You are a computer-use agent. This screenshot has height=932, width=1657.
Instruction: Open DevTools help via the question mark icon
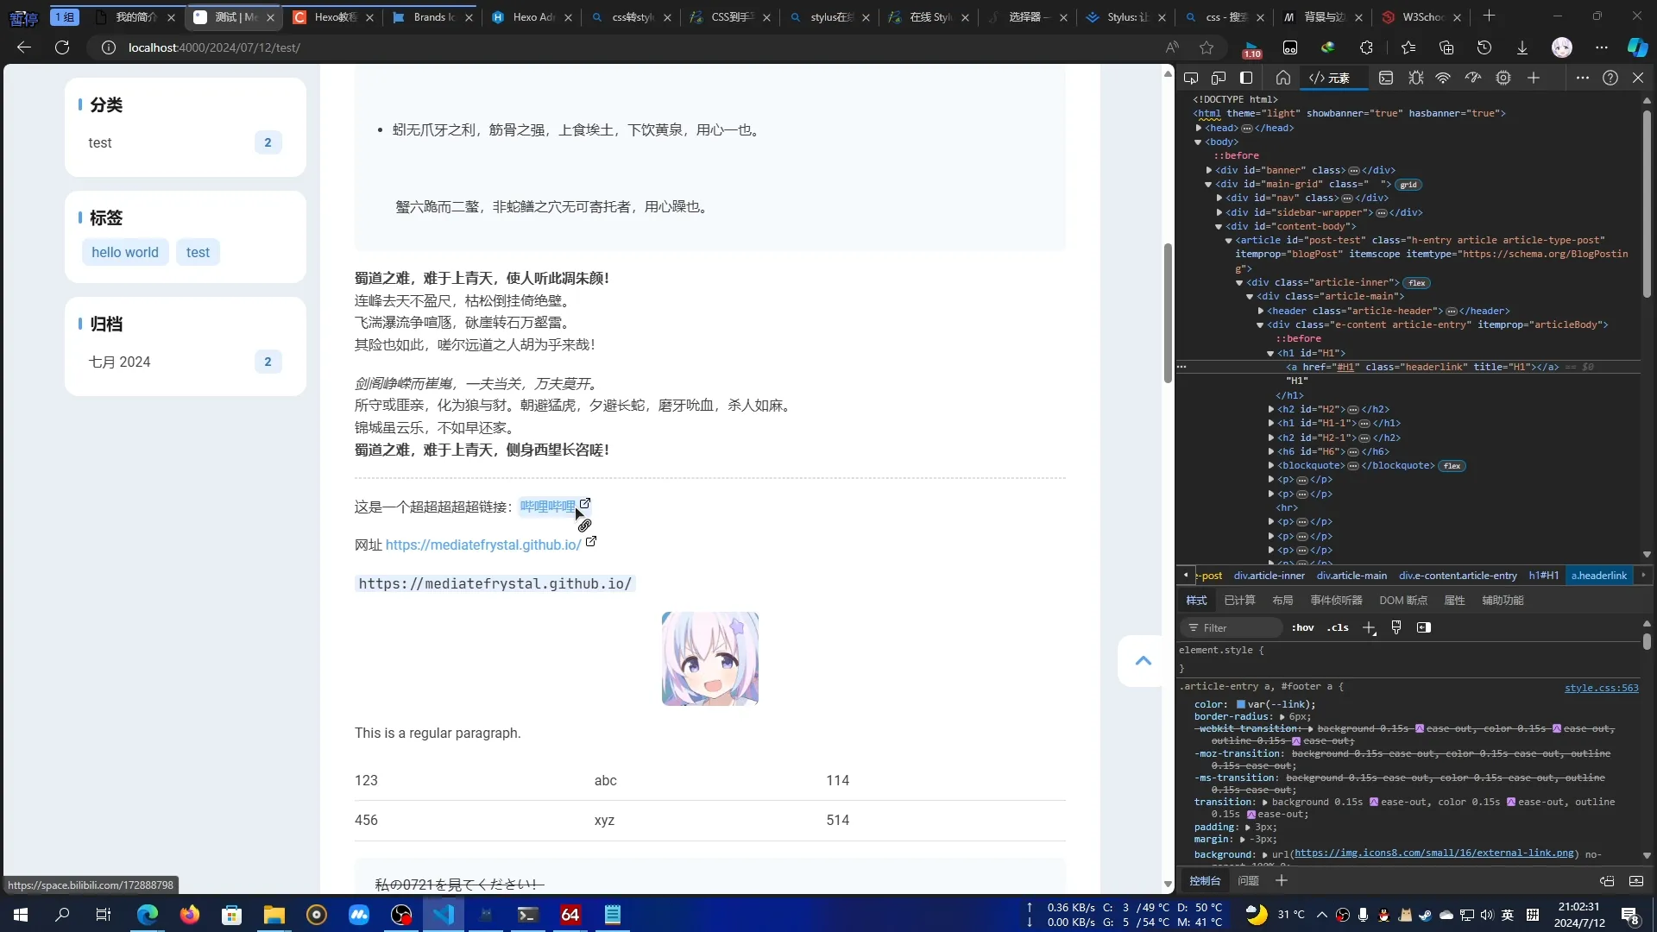click(x=1610, y=78)
